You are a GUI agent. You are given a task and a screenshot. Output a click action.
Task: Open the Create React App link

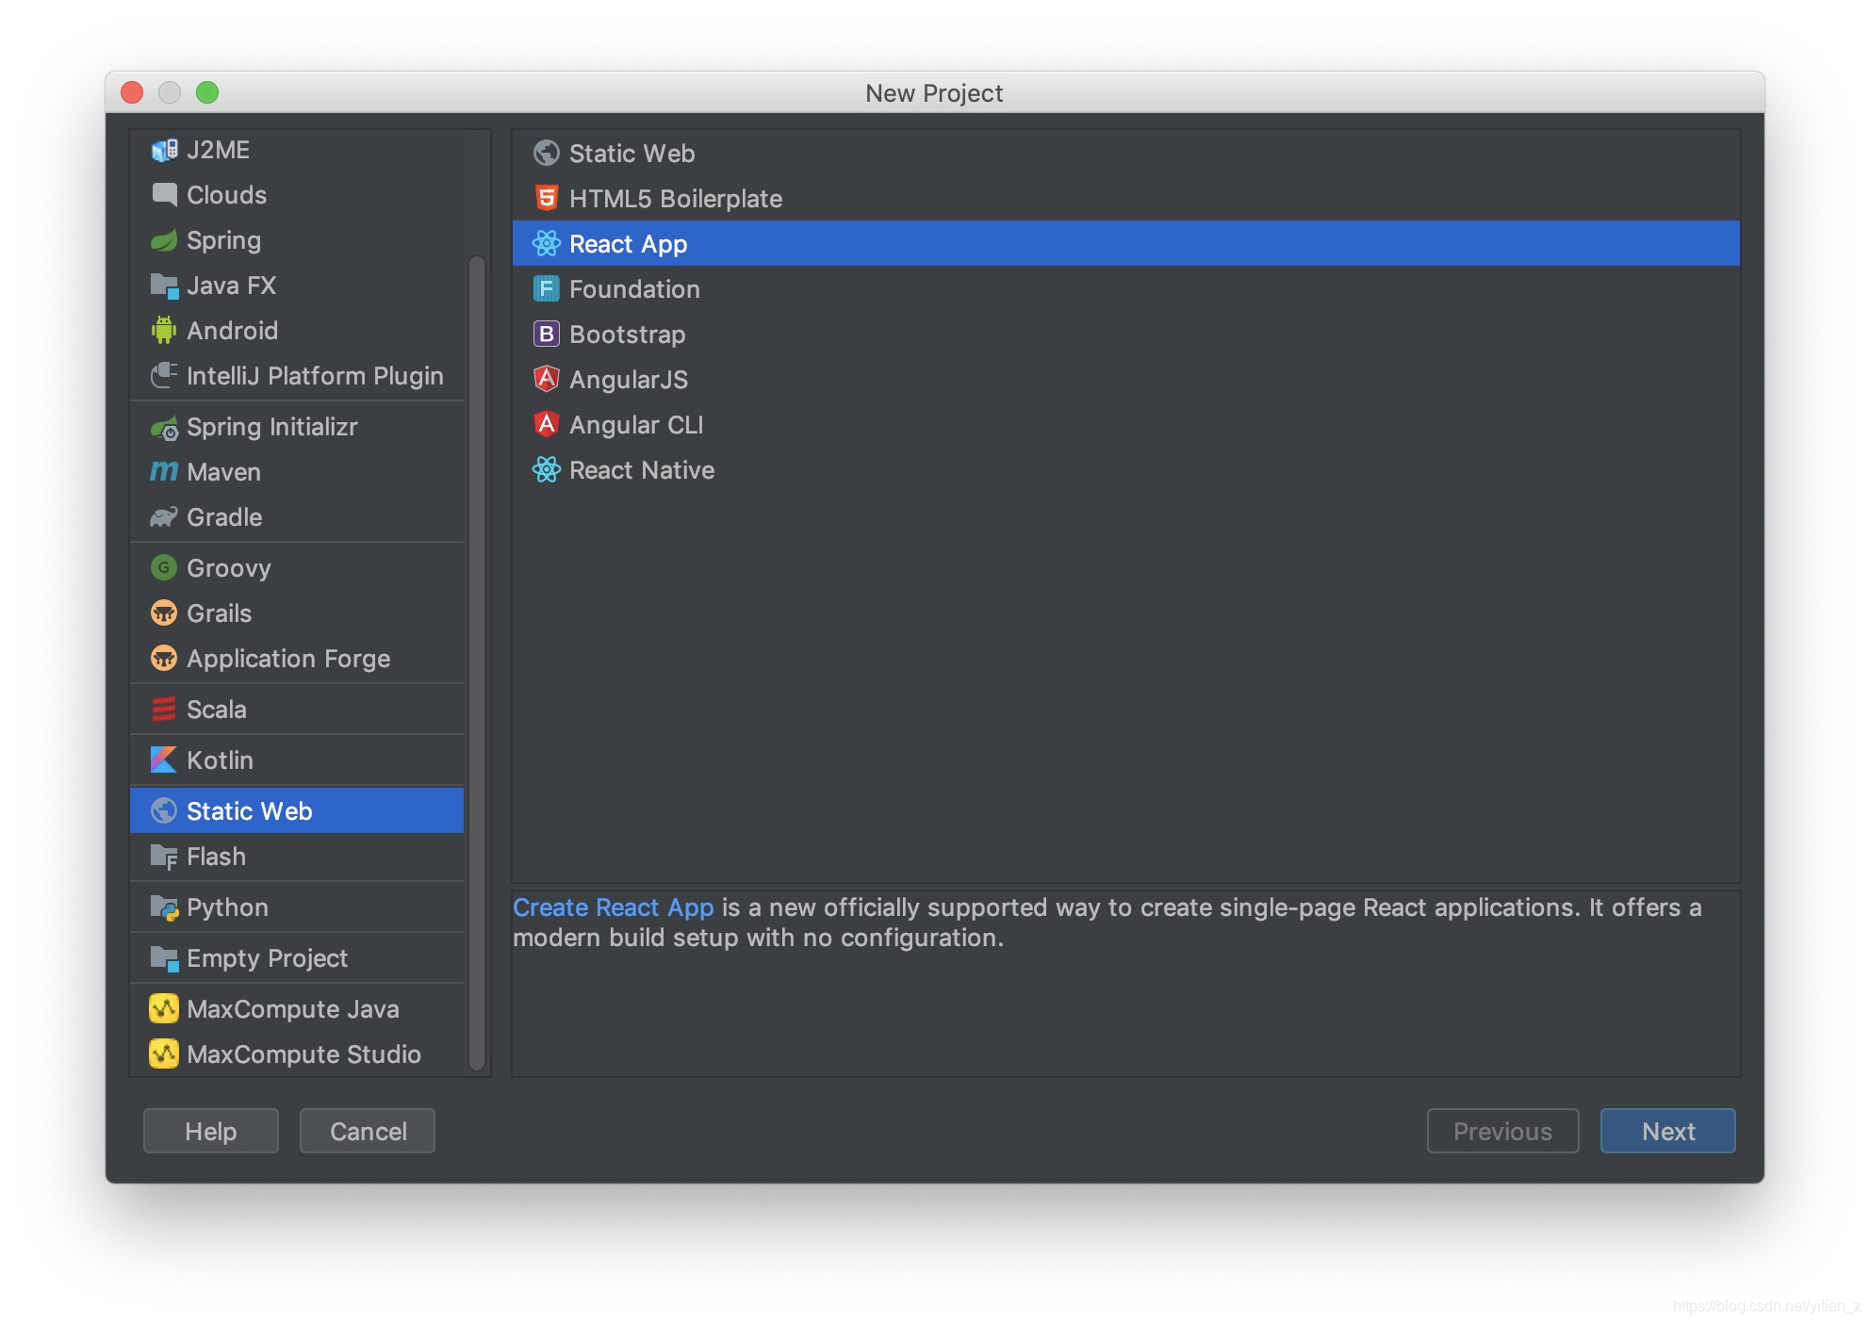[613, 906]
